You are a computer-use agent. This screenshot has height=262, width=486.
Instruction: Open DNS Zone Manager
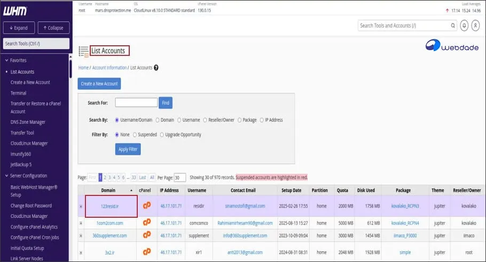tap(28, 122)
